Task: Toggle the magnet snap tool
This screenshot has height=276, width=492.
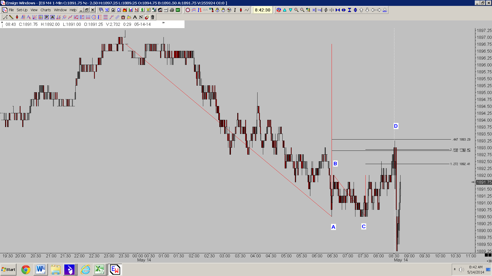Action: [x=147, y=17]
